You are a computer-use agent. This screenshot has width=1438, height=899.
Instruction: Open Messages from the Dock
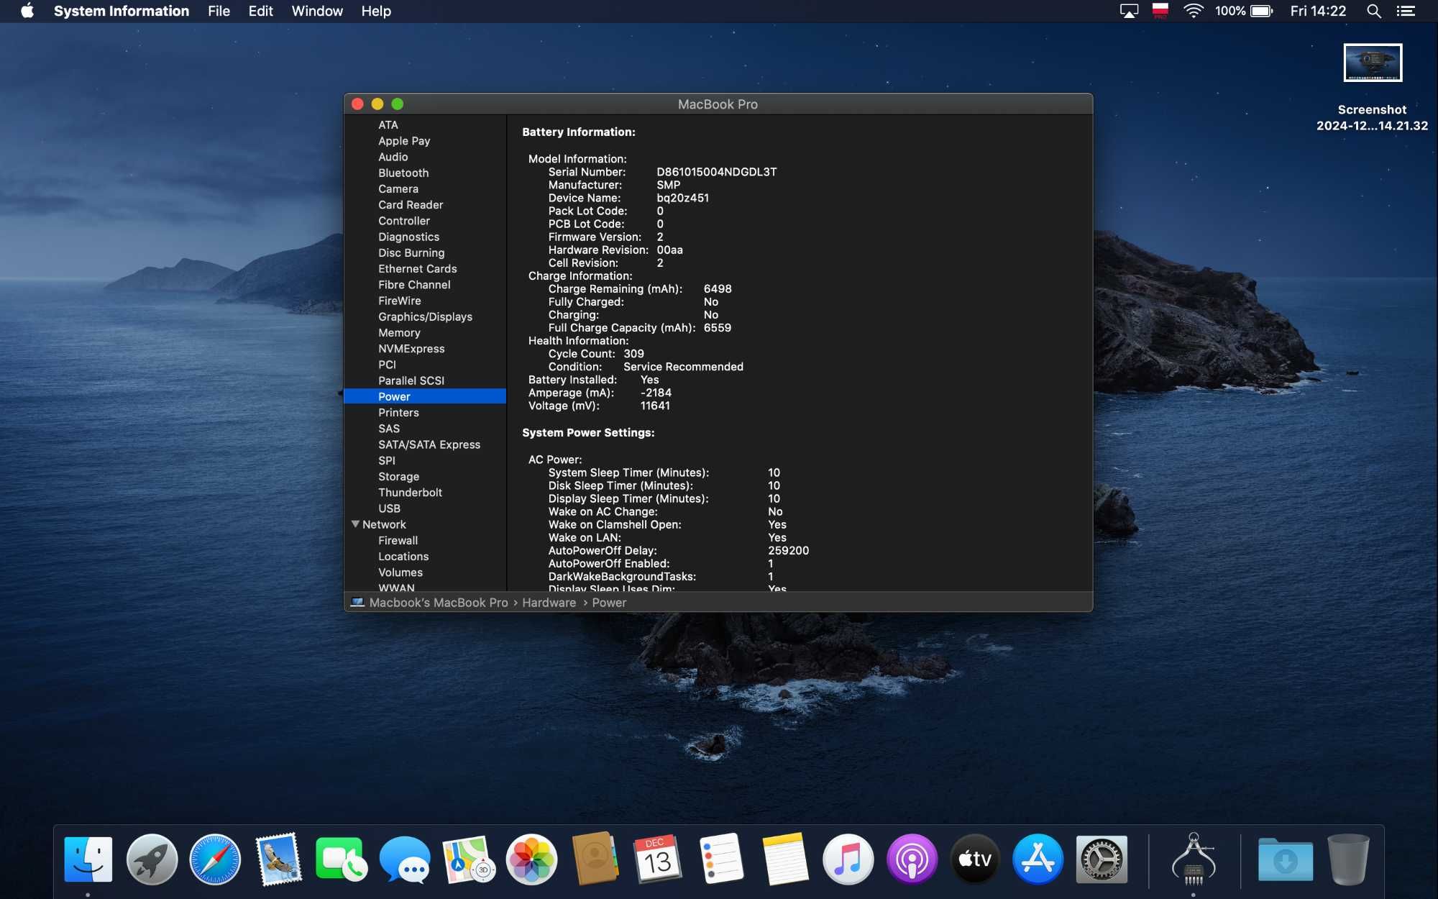point(405,859)
